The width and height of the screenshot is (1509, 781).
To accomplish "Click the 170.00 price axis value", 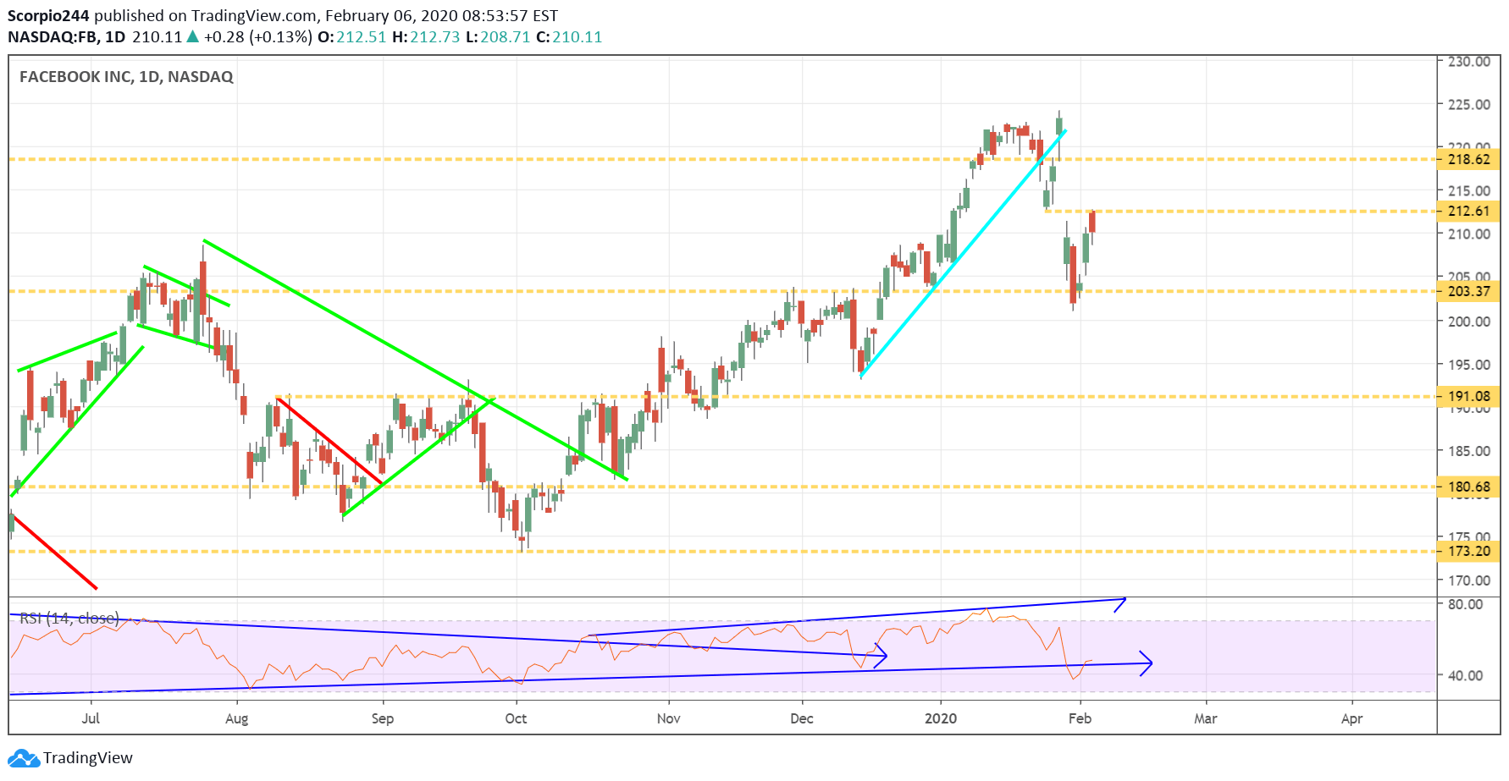I will (1469, 580).
